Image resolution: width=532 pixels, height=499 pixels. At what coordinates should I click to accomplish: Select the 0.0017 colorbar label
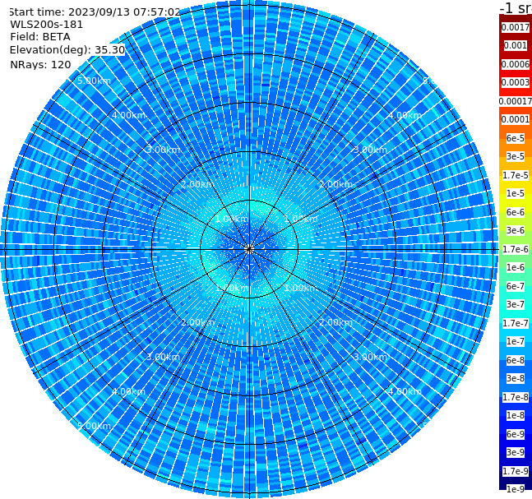pos(516,27)
